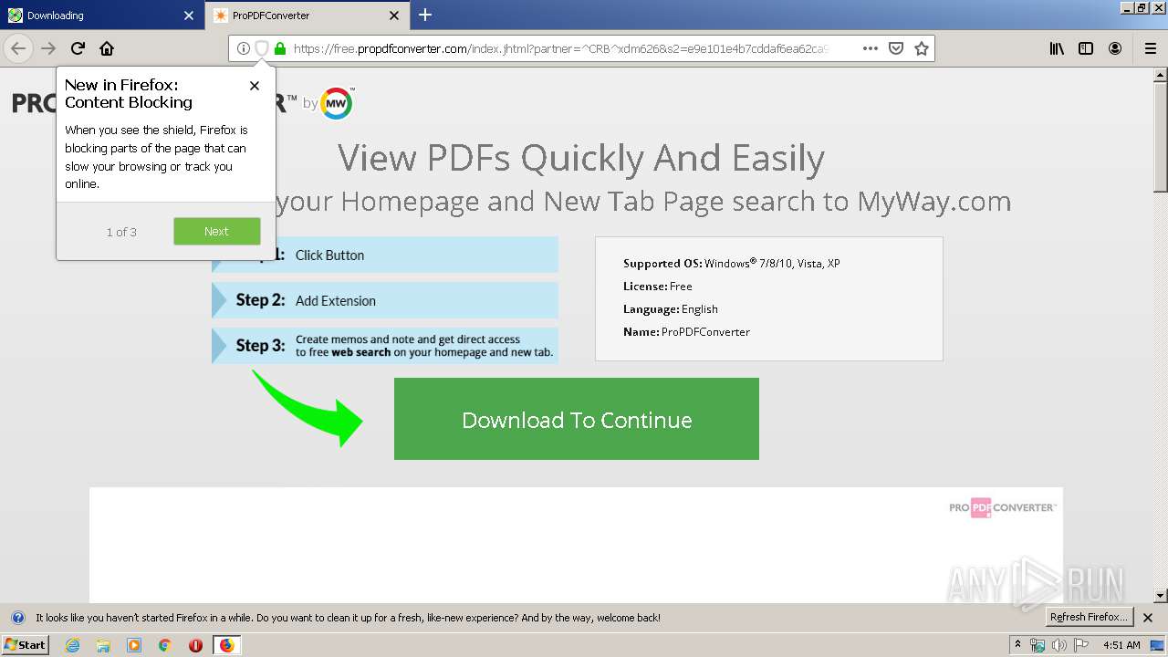The height and width of the screenshot is (657, 1168).
Task: Toggle the sidebar view
Action: (1086, 48)
